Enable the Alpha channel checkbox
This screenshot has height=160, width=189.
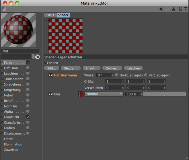click(28, 112)
